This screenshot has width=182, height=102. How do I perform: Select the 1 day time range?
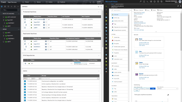(x=153, y=89)
